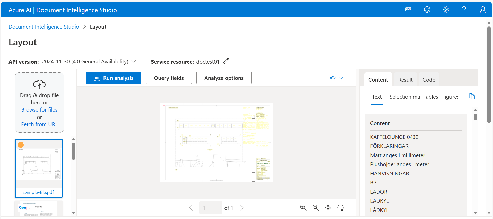Open the Tables sub-tab

pos(431,97)
